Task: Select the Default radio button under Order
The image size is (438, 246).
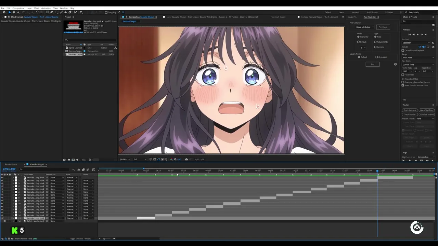Action: click(x=358, y=42)
